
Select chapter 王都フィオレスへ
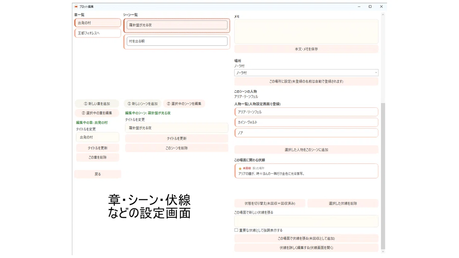tap(98, 33)
